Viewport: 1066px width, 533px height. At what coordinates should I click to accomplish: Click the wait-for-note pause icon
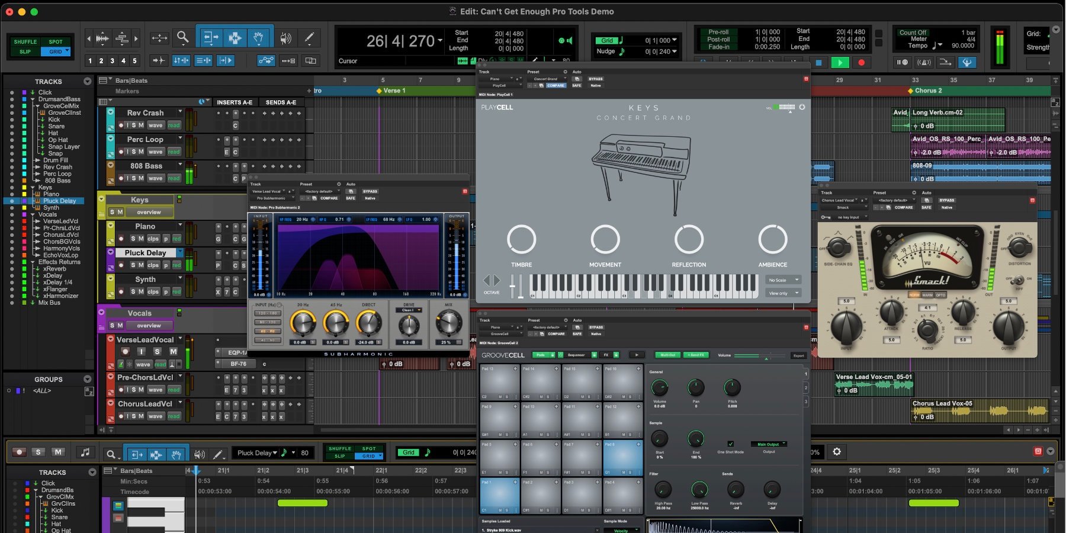(x=902, y=62)
